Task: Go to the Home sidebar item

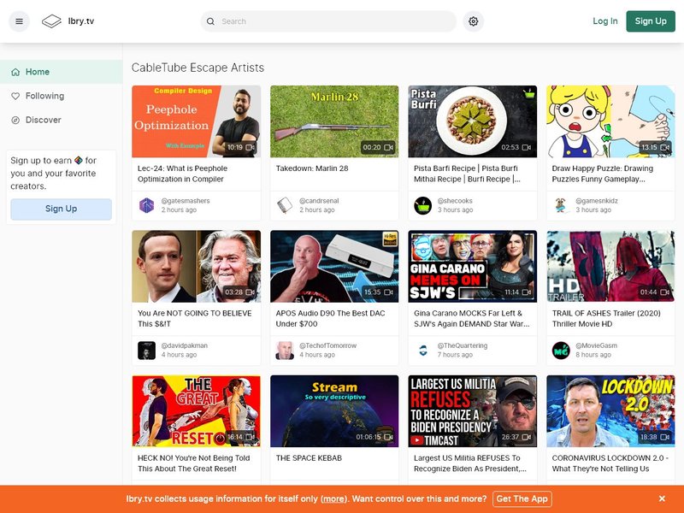Action: point(38,72)
